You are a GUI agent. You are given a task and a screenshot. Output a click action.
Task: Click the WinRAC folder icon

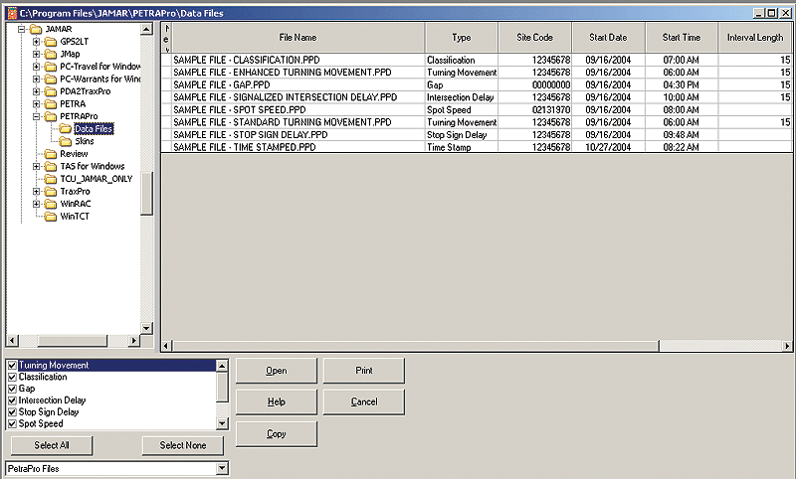tap(51, 204)
